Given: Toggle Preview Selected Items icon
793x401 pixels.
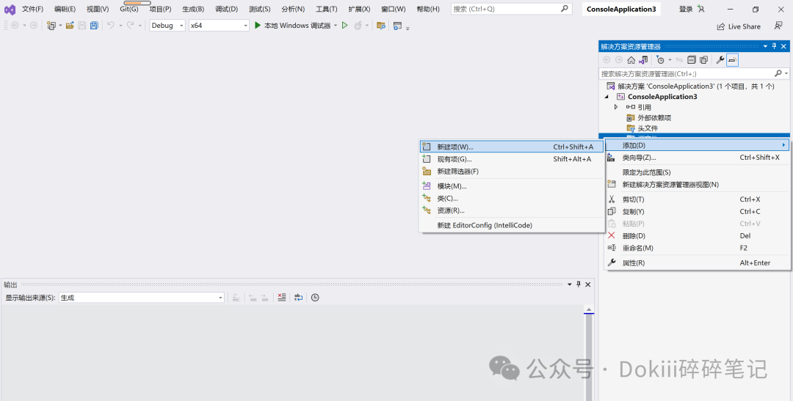Looking at the screenshot, I should tap(732, 60).
